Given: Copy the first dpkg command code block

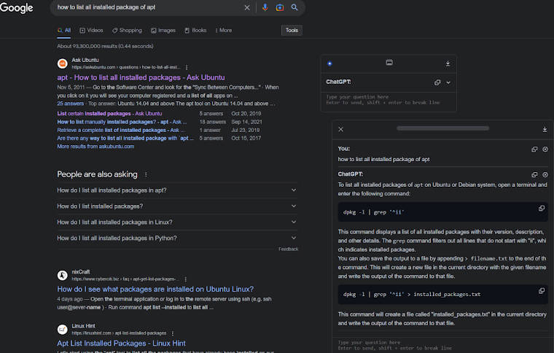Looking at the screenshot, I should 541,209.
